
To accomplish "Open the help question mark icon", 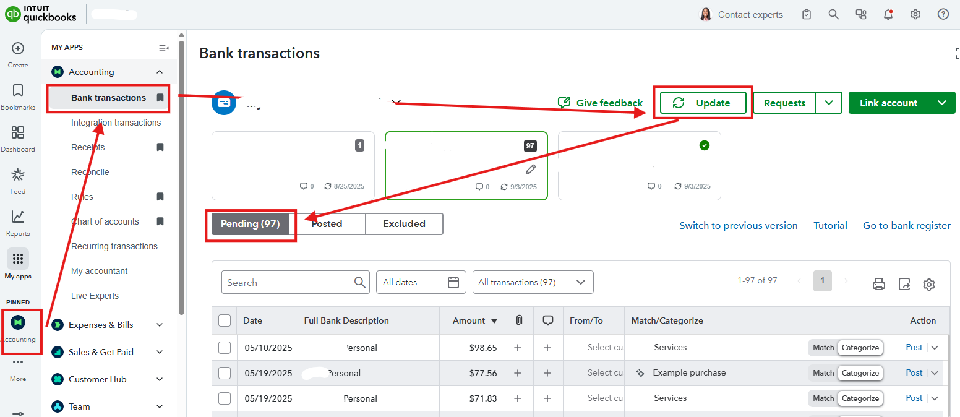I will click(943, 14).
